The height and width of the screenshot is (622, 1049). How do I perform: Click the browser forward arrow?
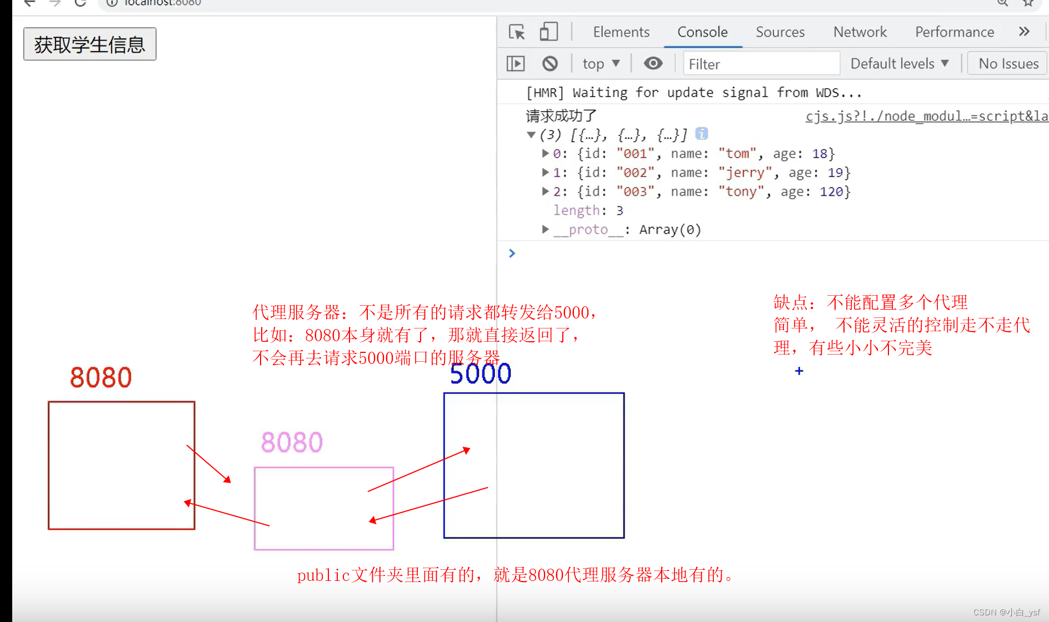[x=55, y=3]
